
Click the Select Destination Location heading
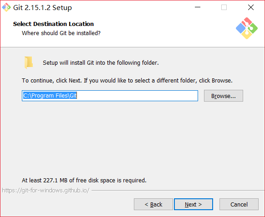[53, 24]
